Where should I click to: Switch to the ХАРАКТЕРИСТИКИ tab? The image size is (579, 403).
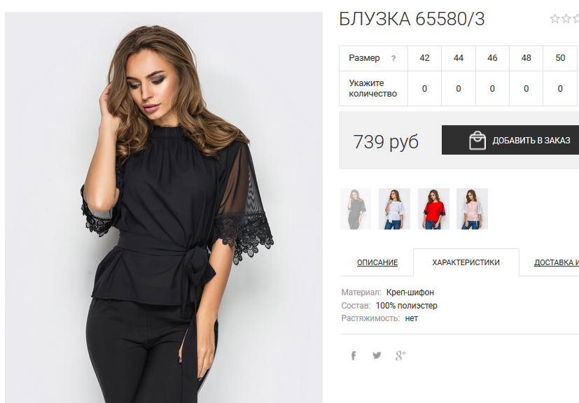(466, 262)
